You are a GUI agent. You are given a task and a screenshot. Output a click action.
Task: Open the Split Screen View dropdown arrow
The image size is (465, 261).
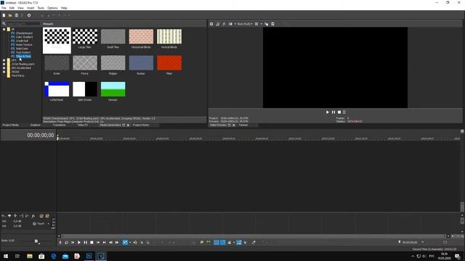click(235, 24)
